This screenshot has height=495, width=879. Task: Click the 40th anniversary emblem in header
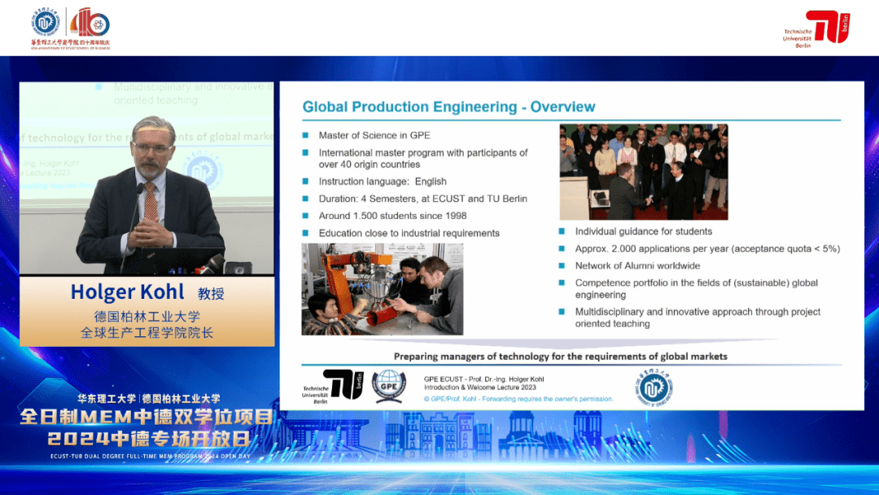coord(90,24)
